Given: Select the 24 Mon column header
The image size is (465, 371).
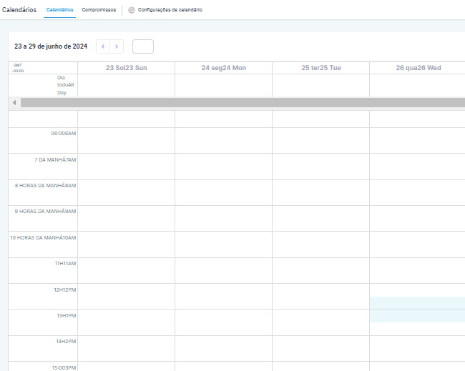Looking at the screenshot, I should tap(223, 68).
